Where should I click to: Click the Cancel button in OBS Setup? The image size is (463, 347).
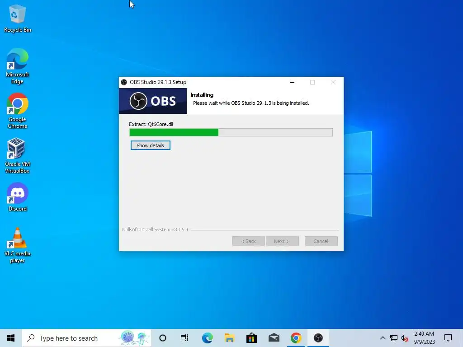click(x=321, y=241)
